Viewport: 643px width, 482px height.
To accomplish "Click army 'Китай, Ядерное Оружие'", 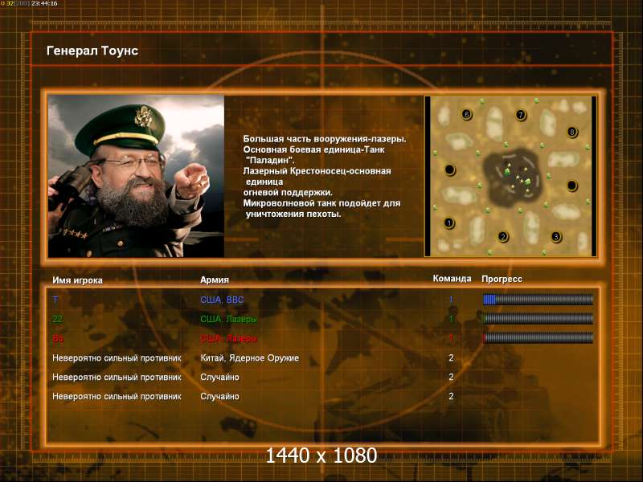I will pos(249,358).
